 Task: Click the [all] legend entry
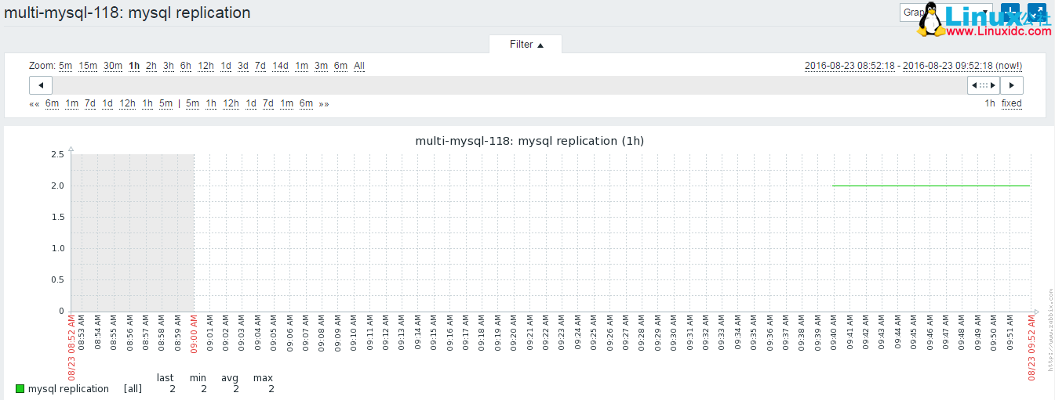[x=133, y=389]
